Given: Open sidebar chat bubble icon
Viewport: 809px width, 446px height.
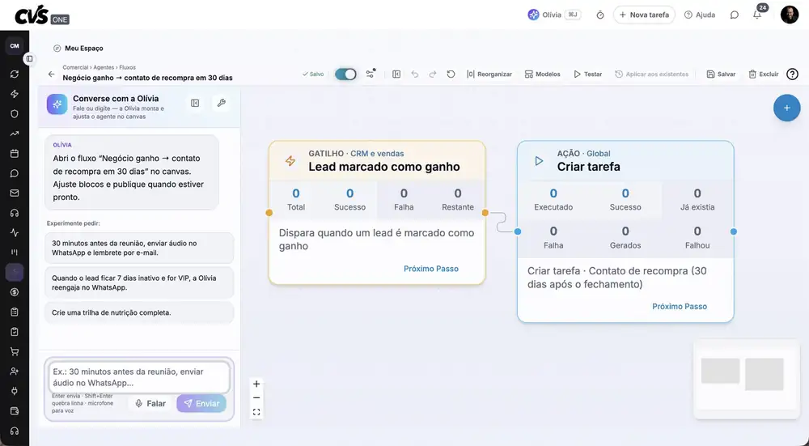Looking at the screenshot, I should point(15,173).
